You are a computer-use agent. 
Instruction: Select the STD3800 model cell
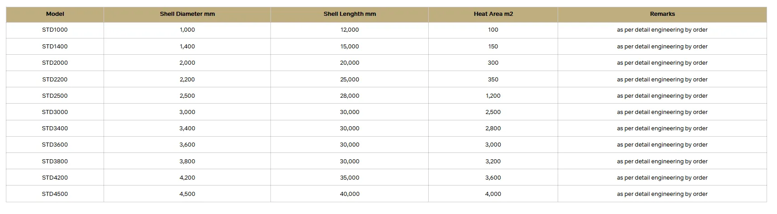click(x=55, y=162)
